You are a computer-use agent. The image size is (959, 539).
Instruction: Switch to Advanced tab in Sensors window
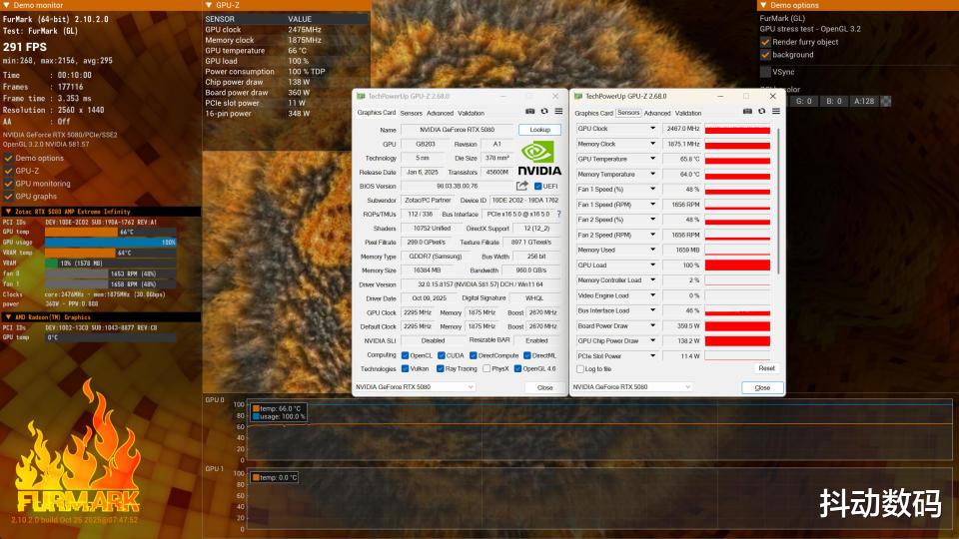pyautogui.click(x=657, y=113)
